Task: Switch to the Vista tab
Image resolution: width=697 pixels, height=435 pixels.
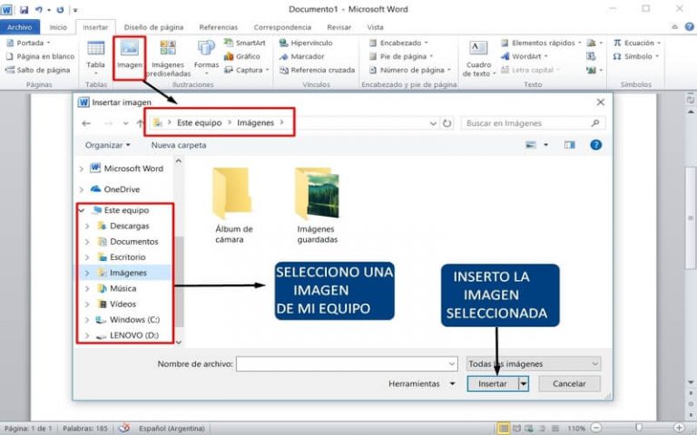Action: click(375, 27)
